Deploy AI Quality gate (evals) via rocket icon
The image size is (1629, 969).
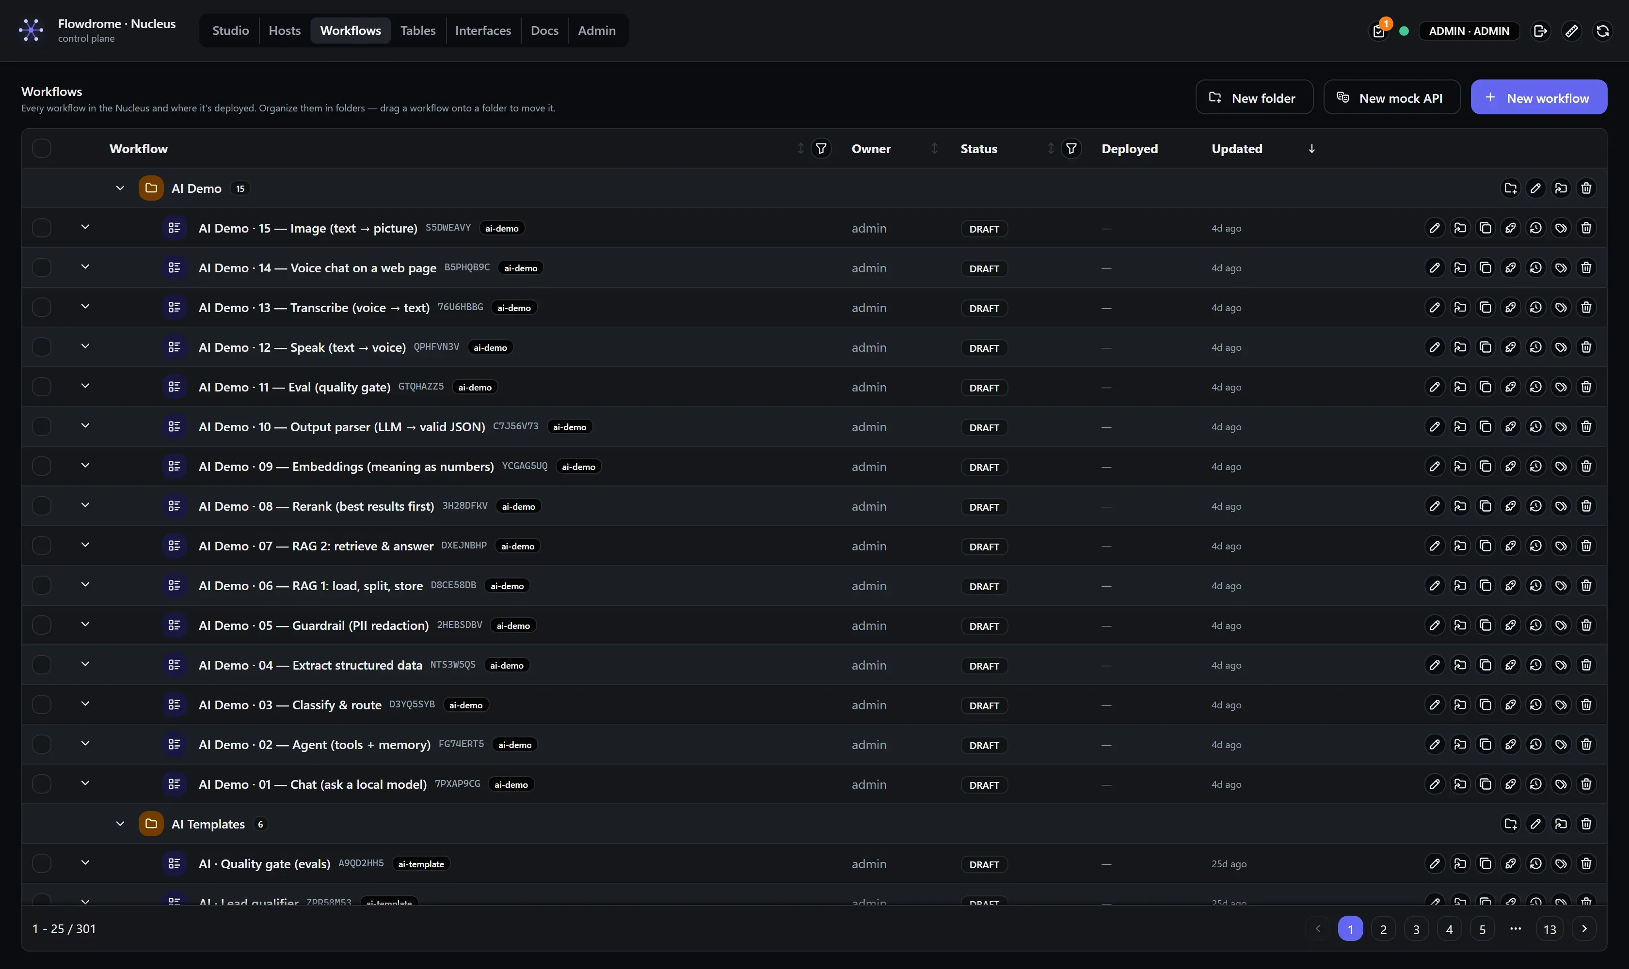1510,864
